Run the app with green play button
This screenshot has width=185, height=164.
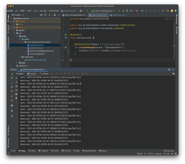click(x=119, y=11)
